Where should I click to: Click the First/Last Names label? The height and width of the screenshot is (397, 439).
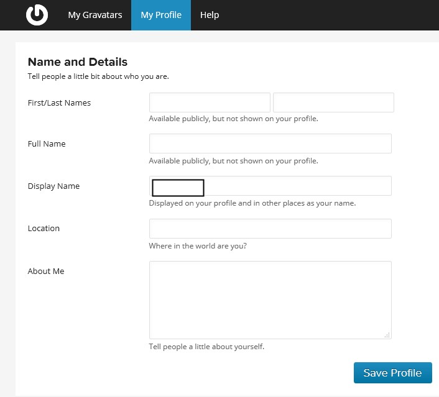(59, 103)
